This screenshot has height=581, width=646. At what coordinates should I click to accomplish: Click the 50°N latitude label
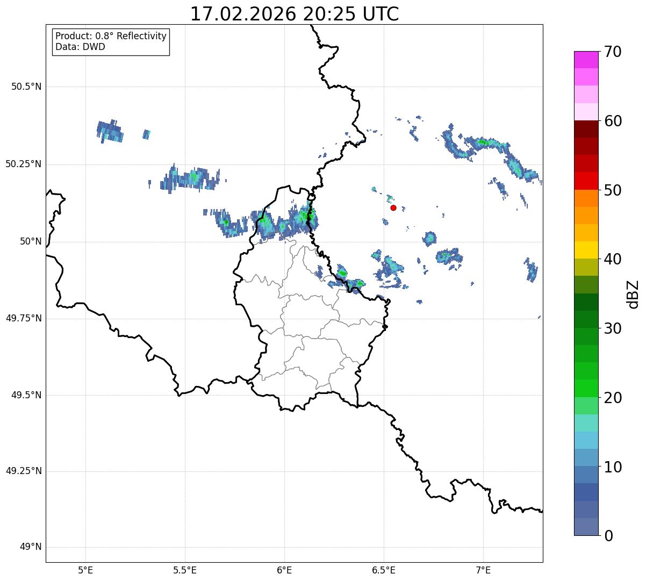coord(31,241)
